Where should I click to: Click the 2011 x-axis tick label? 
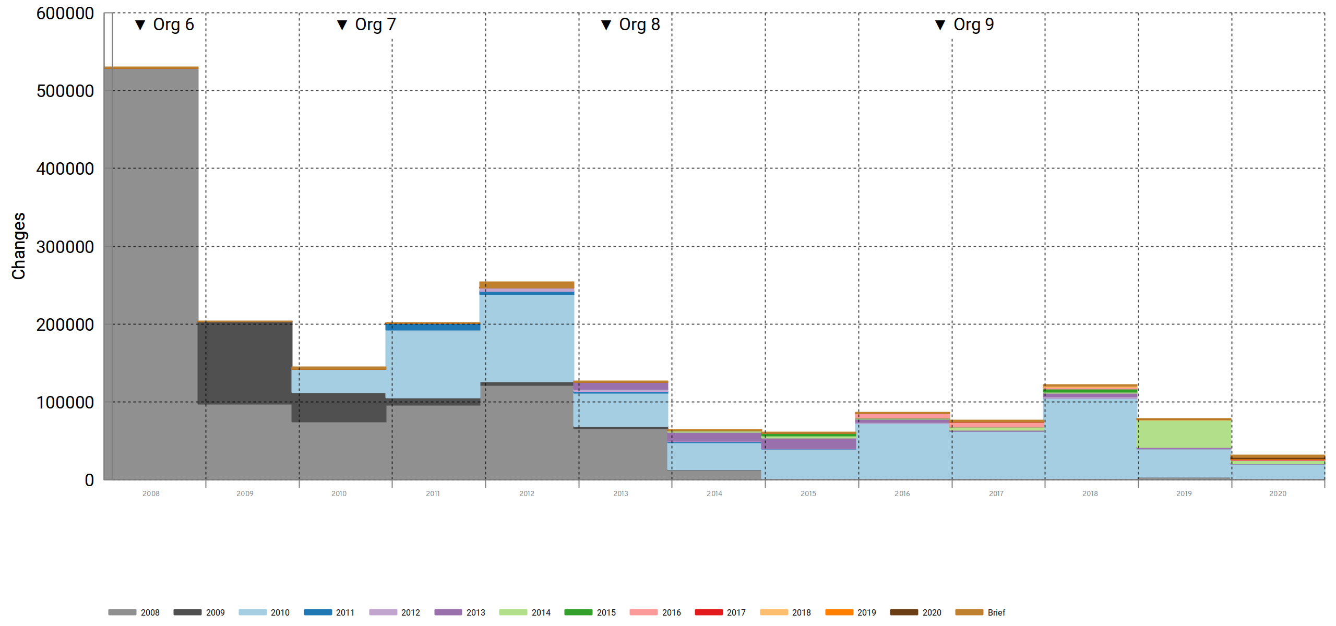(x=433, y=493)
